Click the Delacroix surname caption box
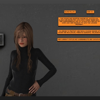Screen dimensions: 100x100 click(x=79, y=32)
